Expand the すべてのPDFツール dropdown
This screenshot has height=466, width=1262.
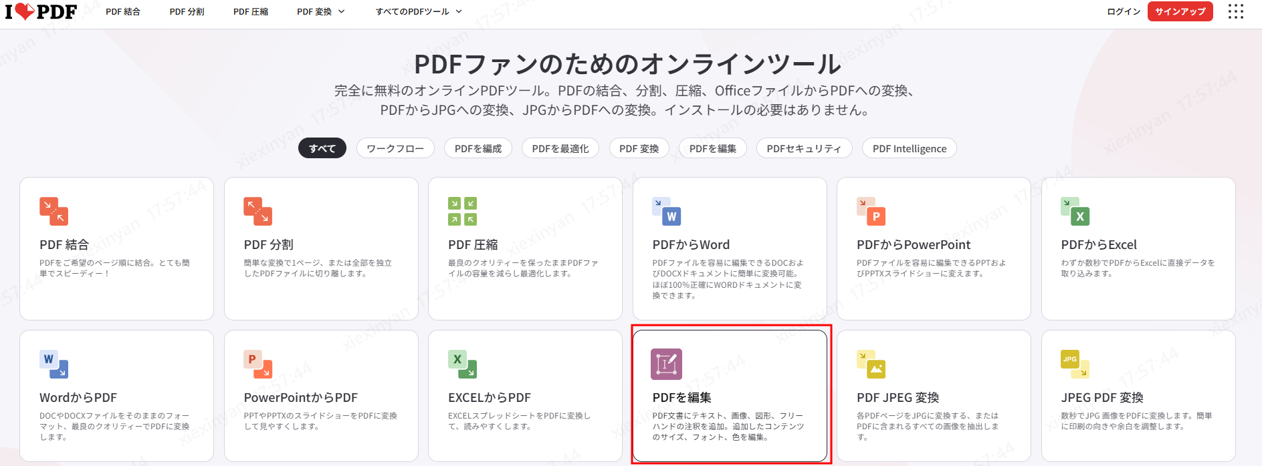pyautogui.click(x=419, y=11)
